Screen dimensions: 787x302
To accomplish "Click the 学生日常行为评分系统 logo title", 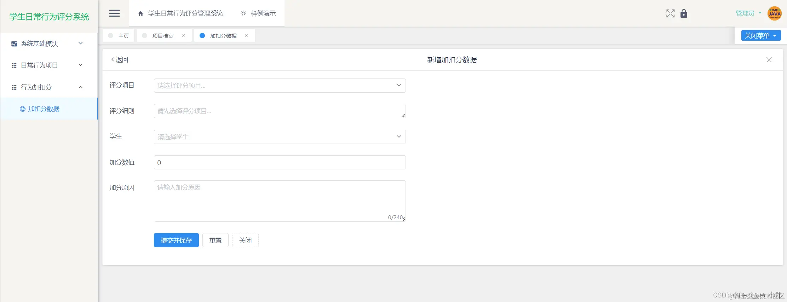I will pyautogui.click(x=49, y=17).
